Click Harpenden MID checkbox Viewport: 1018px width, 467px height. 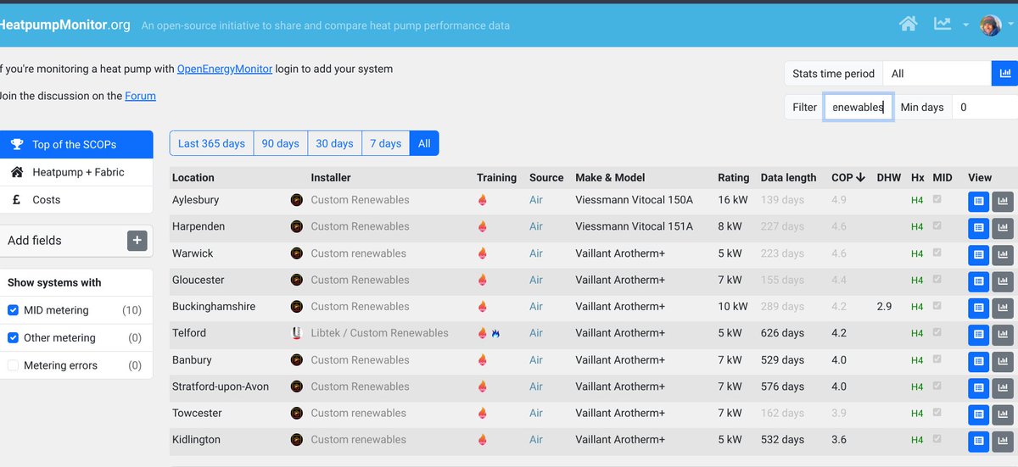pos(937,226)
